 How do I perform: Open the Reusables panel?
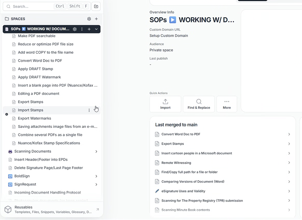[x=51, y=209]
